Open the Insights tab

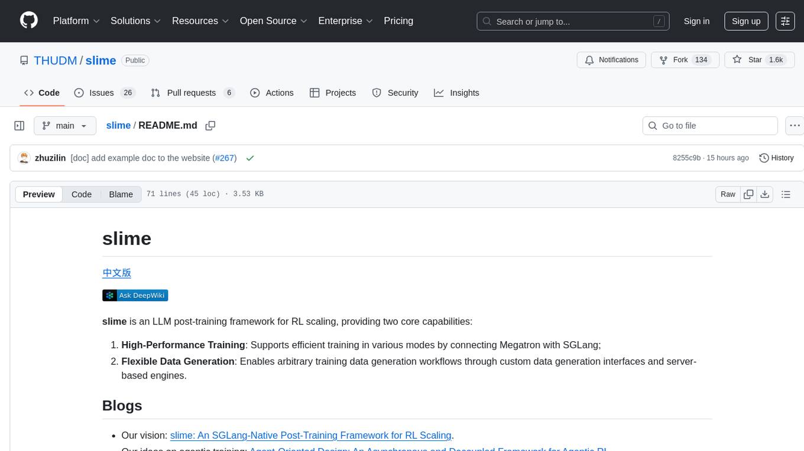tap(456, 93)
